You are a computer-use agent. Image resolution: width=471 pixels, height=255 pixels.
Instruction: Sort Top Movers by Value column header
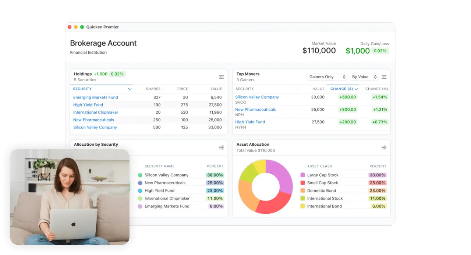pos(319,89)
